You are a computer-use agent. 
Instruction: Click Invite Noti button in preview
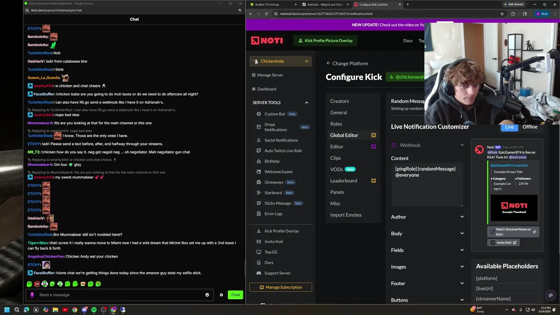(x=503, y=242)
